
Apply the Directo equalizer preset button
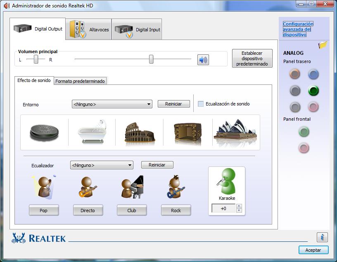pyautogui.click(x=88, y=211)
